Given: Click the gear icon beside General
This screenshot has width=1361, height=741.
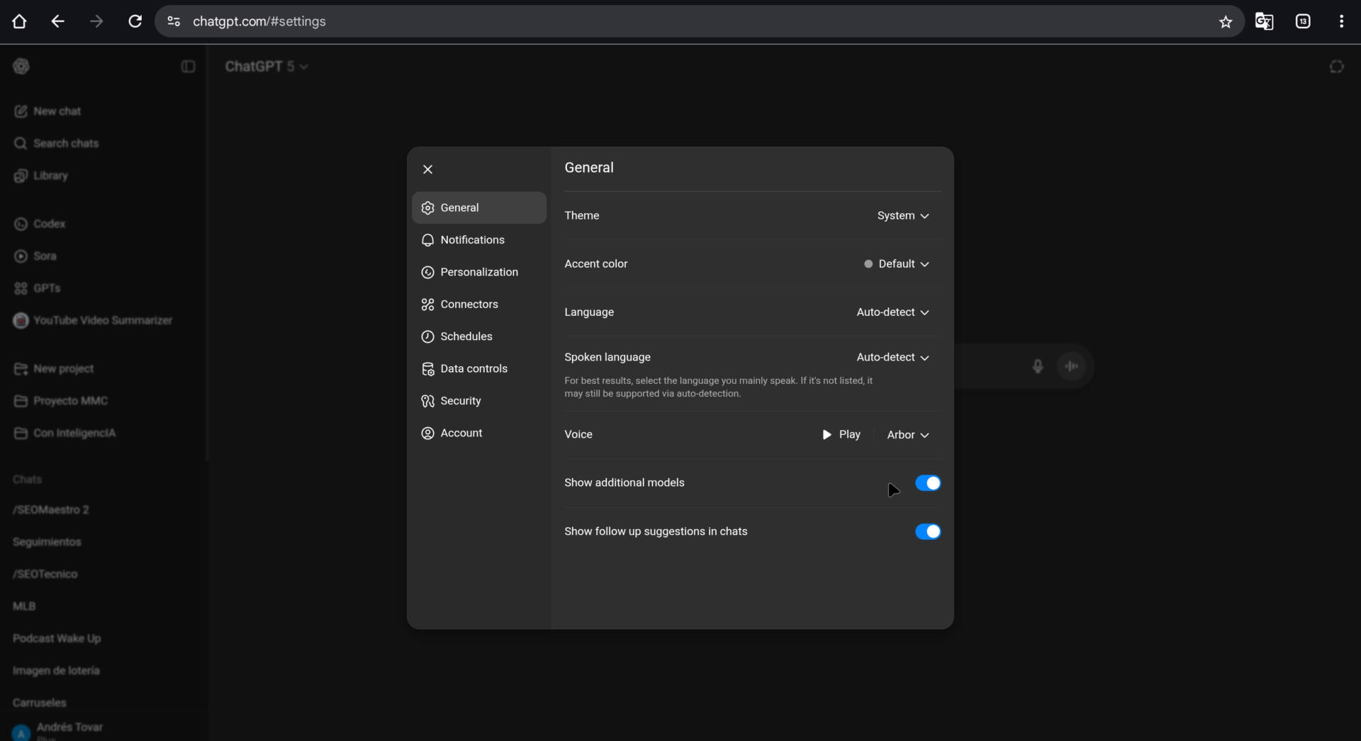Looking at the screenshot, I should 427,208.
